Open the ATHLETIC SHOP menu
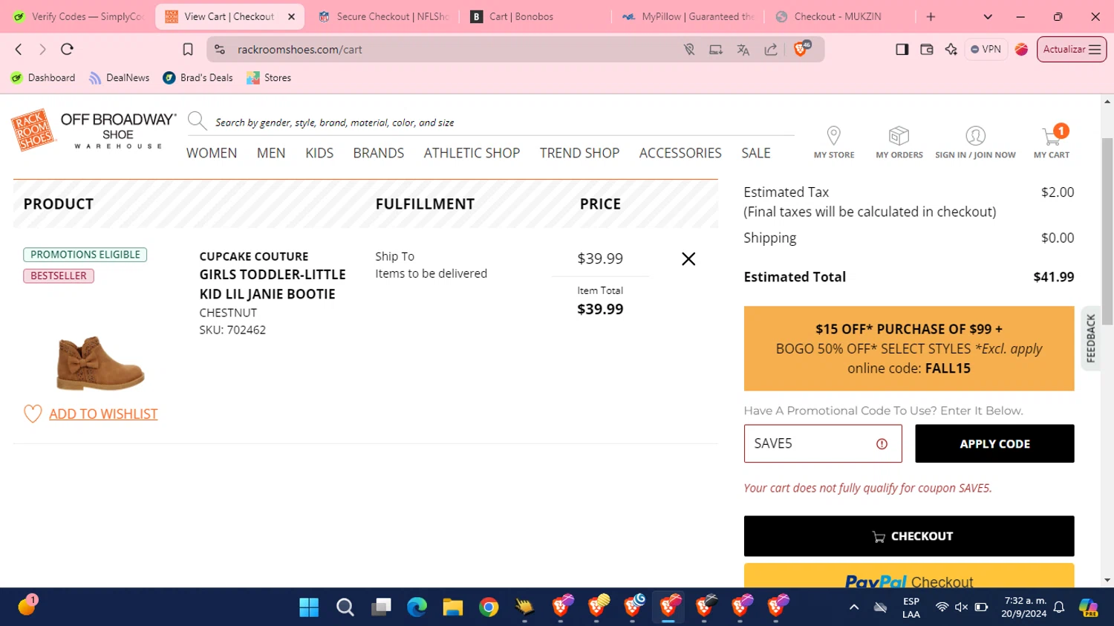1114x626 pixels. coord(472,153)
